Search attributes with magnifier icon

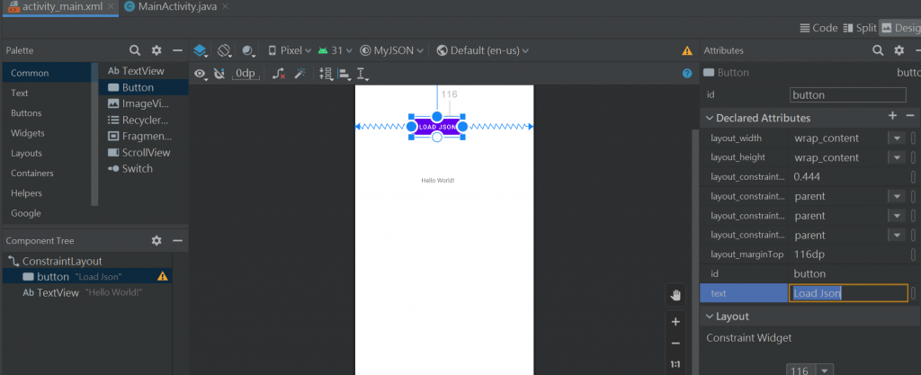878,50
